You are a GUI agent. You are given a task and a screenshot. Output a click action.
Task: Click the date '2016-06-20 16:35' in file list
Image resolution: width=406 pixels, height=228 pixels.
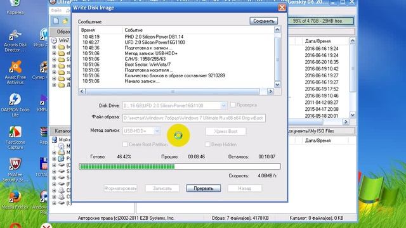(x=322, y=62)
